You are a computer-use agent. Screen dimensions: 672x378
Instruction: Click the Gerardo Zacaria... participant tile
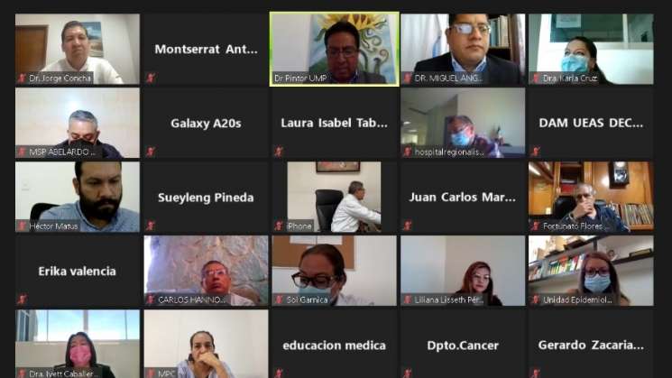(x=591, y=344)
